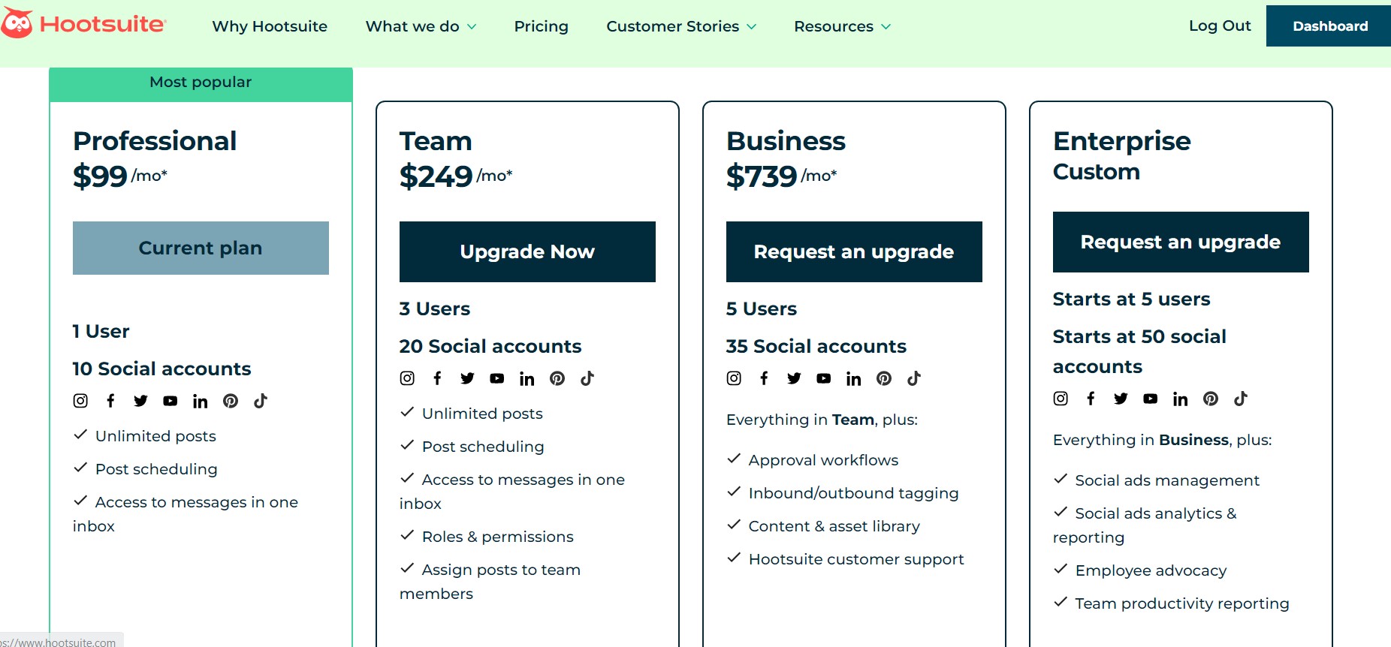Click YouTube icon in Enterprise plan

tap(1151, 399)
